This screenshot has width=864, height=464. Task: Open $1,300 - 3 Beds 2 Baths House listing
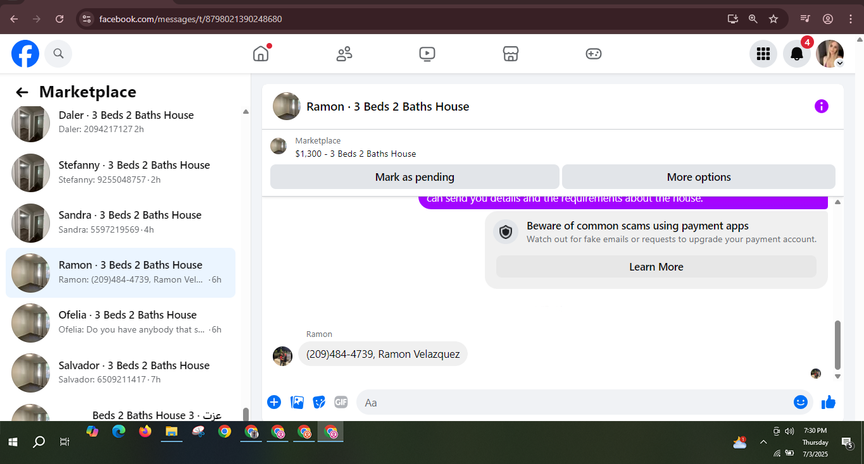[x=356, y=154]
